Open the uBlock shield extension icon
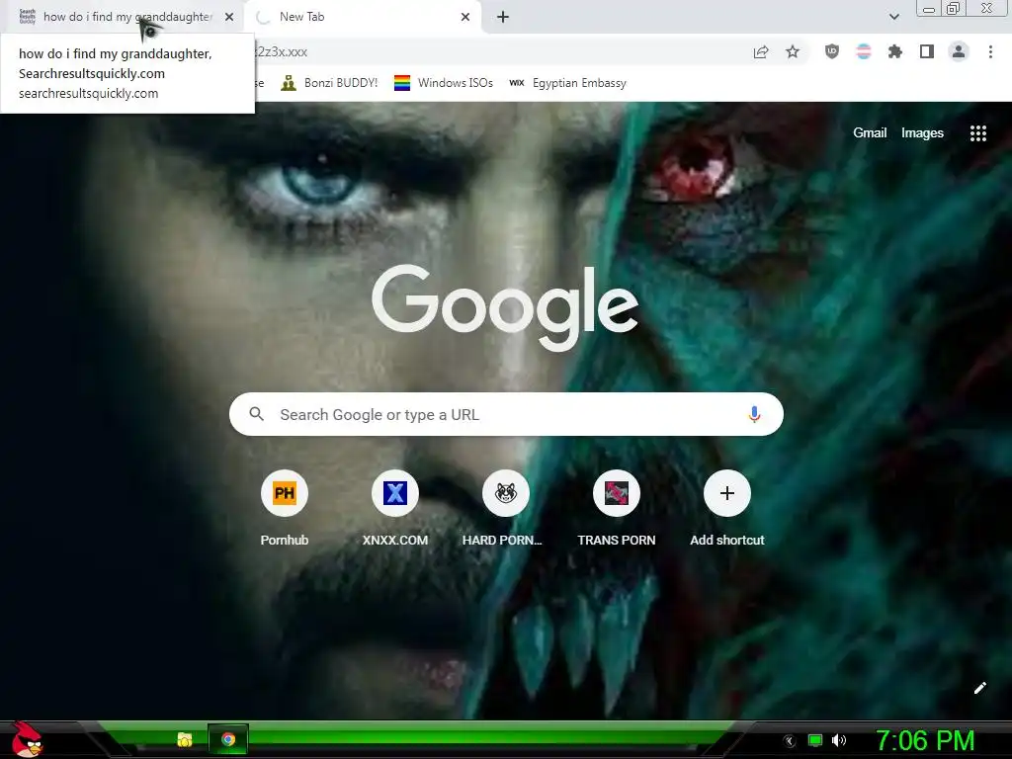 pos(832,51)
